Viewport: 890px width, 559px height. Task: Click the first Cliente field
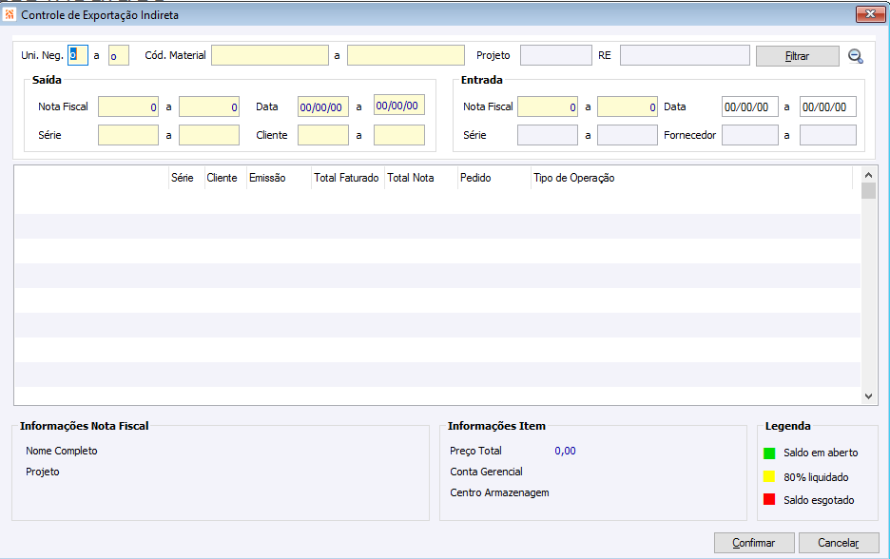[323, 135]
